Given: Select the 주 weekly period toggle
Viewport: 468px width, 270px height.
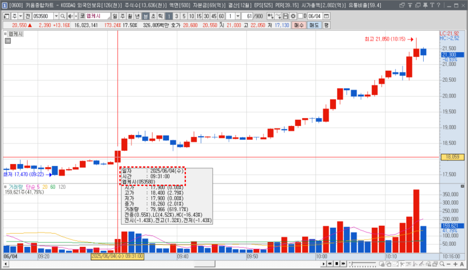Looking at the screenshot, I should pos(122,16).
